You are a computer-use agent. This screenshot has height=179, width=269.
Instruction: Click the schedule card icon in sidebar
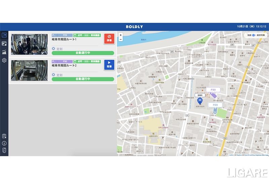coord(4,44)
